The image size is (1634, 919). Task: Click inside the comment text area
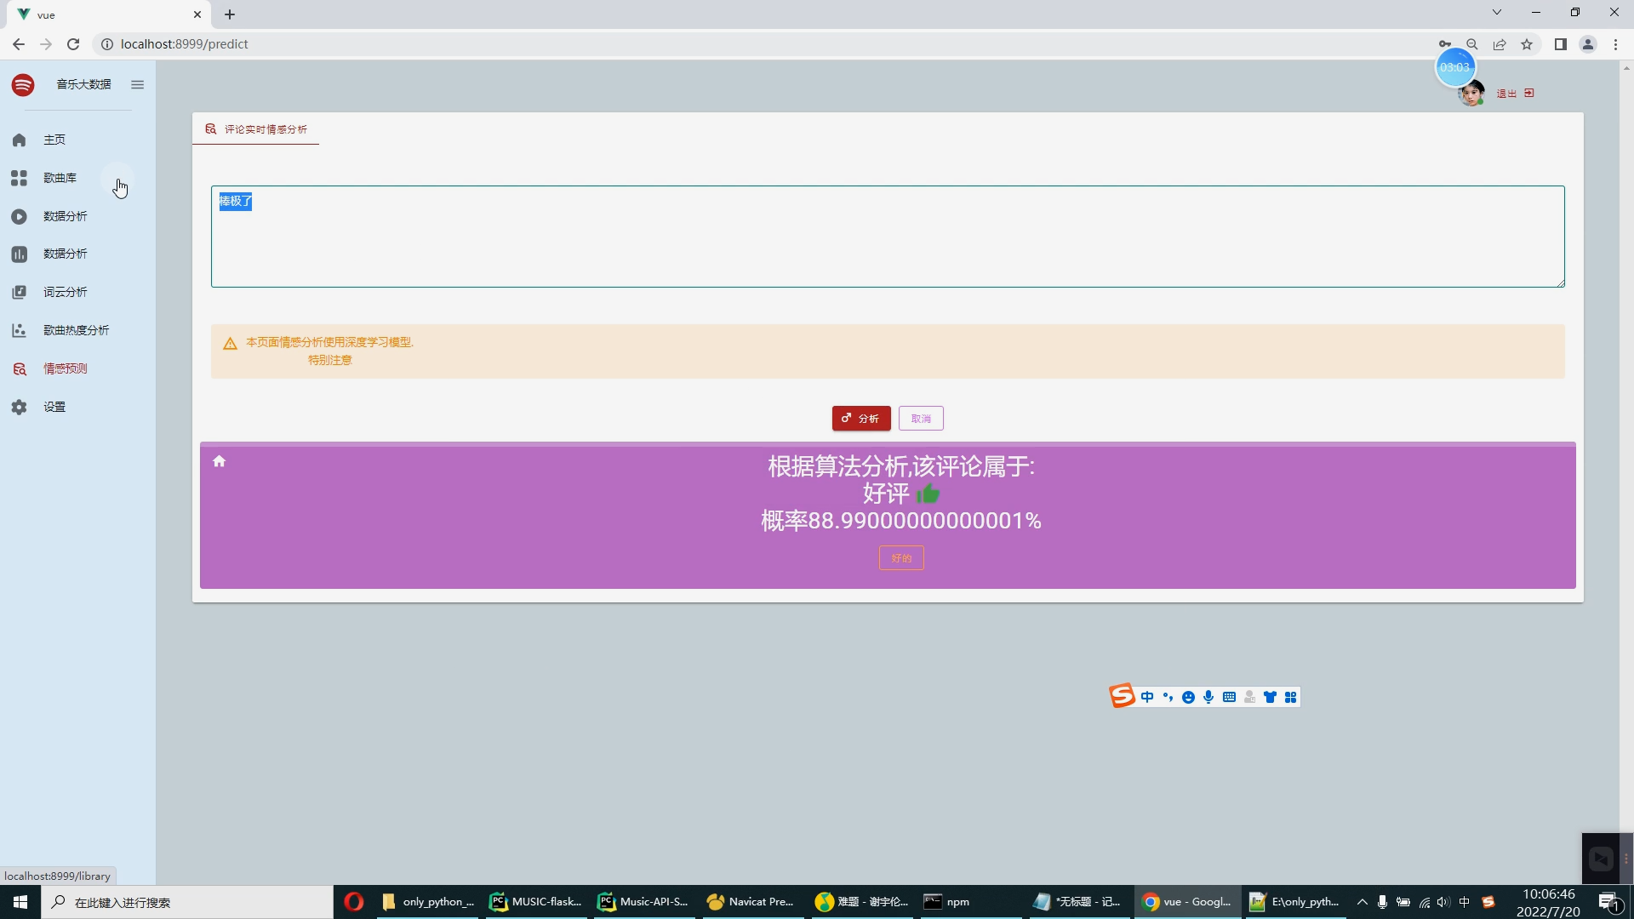(888, 237)
